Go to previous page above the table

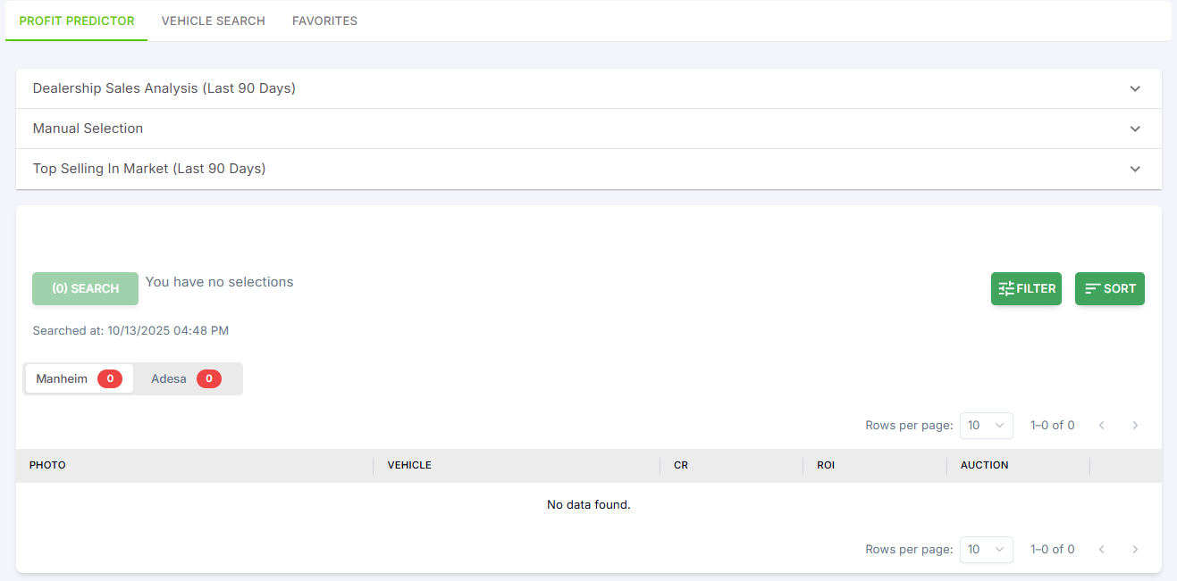(x=1102, y=426)
